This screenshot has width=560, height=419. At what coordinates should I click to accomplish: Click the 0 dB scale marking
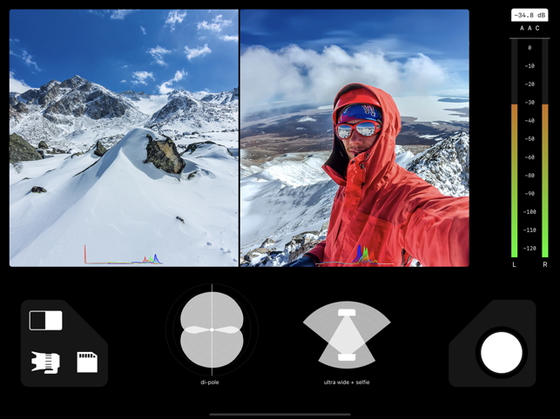tap(530, 48)
